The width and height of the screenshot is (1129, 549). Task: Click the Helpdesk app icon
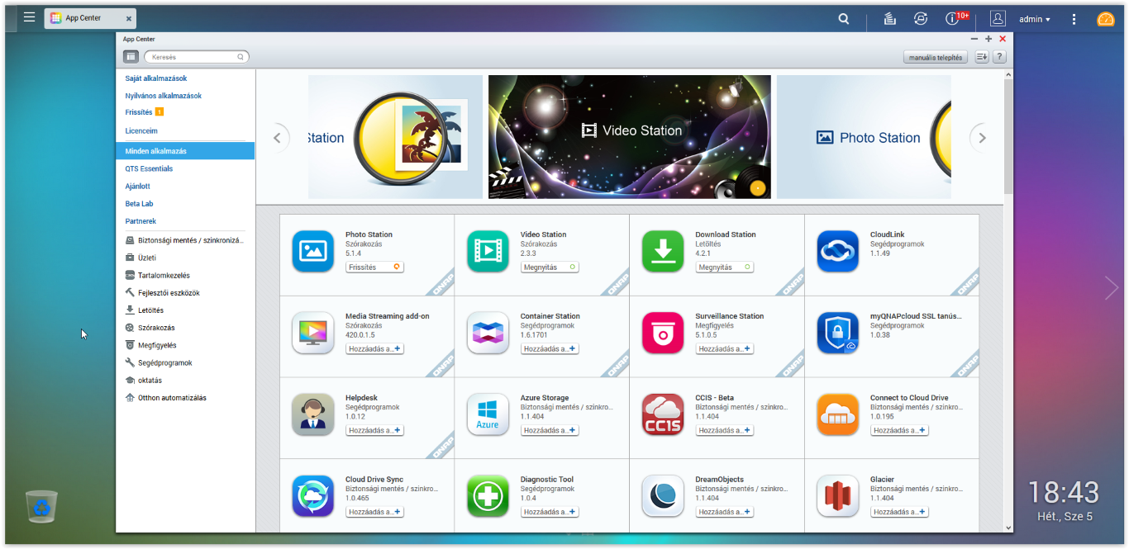click(x=312, y=414)
